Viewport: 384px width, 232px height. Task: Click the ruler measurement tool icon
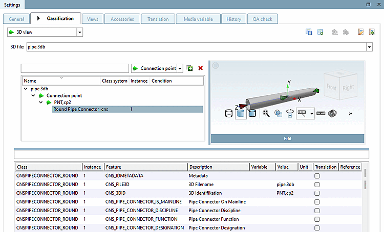[x=321, y=113]
